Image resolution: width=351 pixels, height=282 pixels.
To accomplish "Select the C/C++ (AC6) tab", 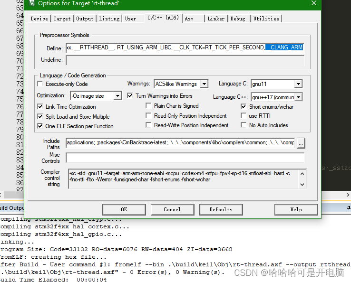I will click(163, 18).
